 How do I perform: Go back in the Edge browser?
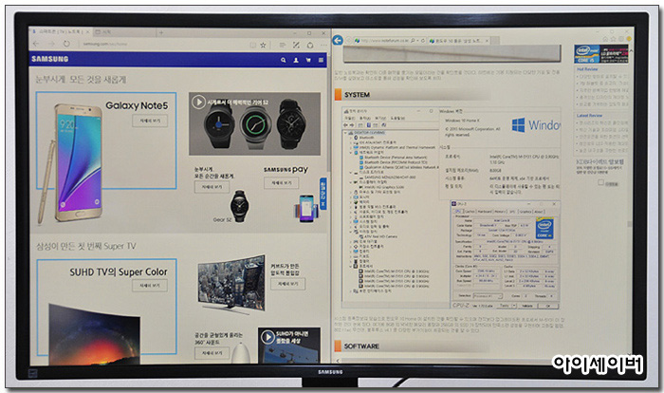point(36,44)
